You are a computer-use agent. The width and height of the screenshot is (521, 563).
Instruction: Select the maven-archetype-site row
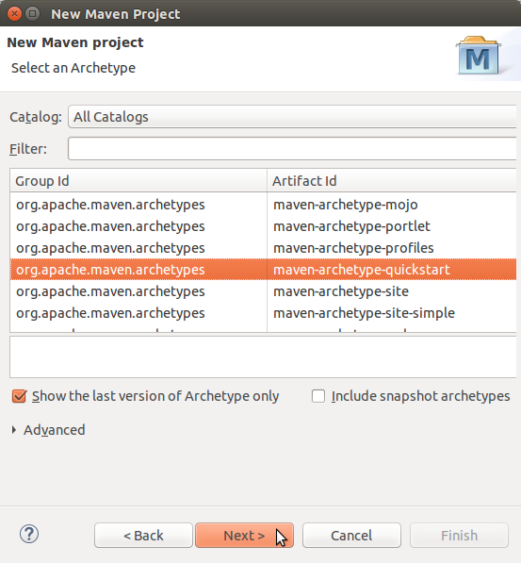tap(264, 291)
